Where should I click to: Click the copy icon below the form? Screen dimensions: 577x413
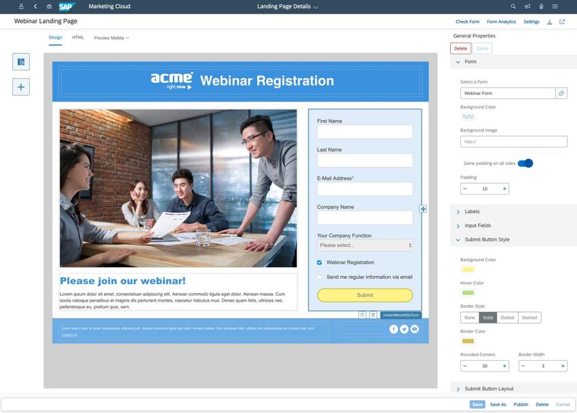click(362, 315)
